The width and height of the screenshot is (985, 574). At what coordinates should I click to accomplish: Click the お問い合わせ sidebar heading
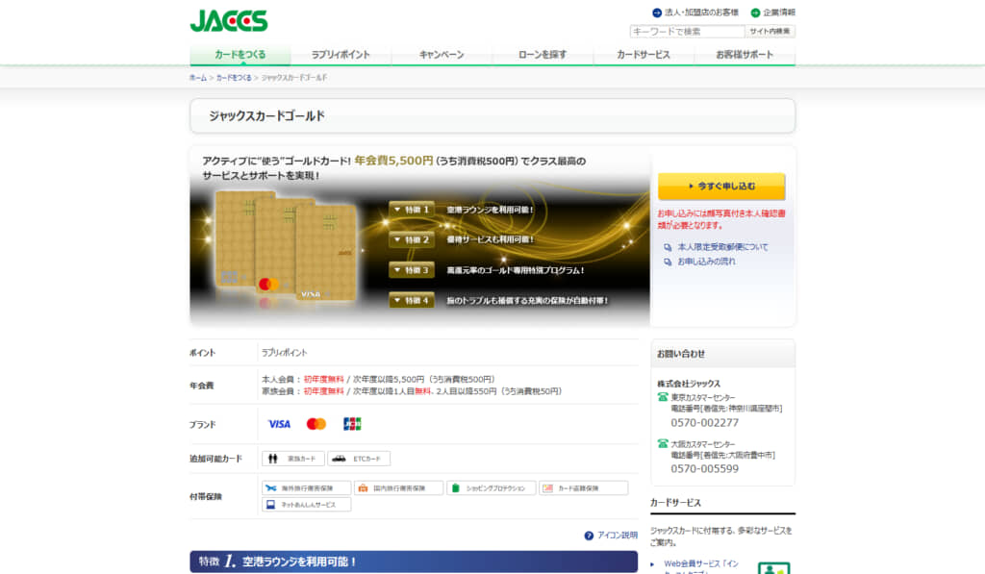(x=681, y=354)
